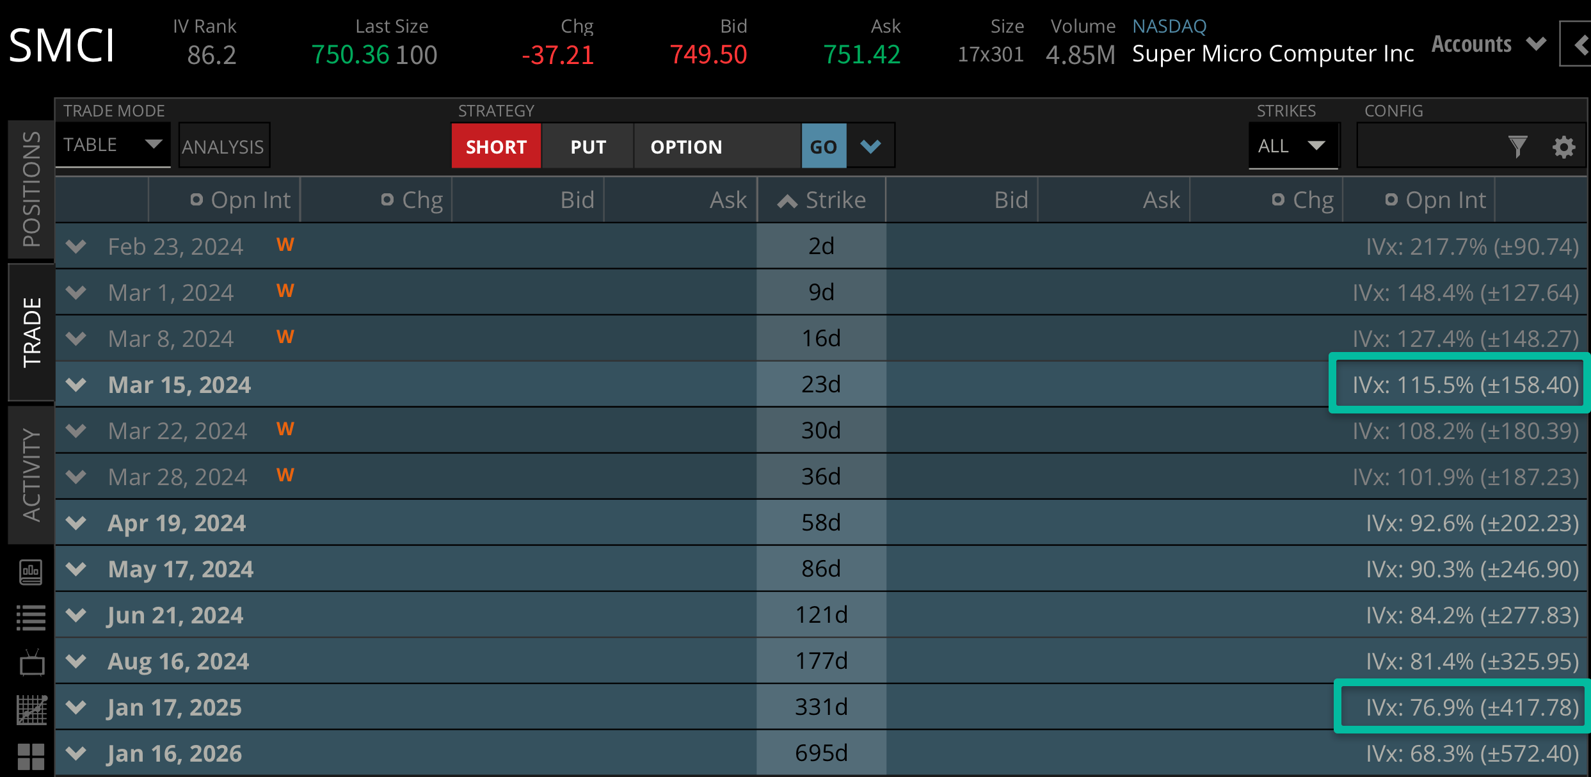
Task: Expand the Mar 15, 2024 expiration row
Action: pos(76,385)
